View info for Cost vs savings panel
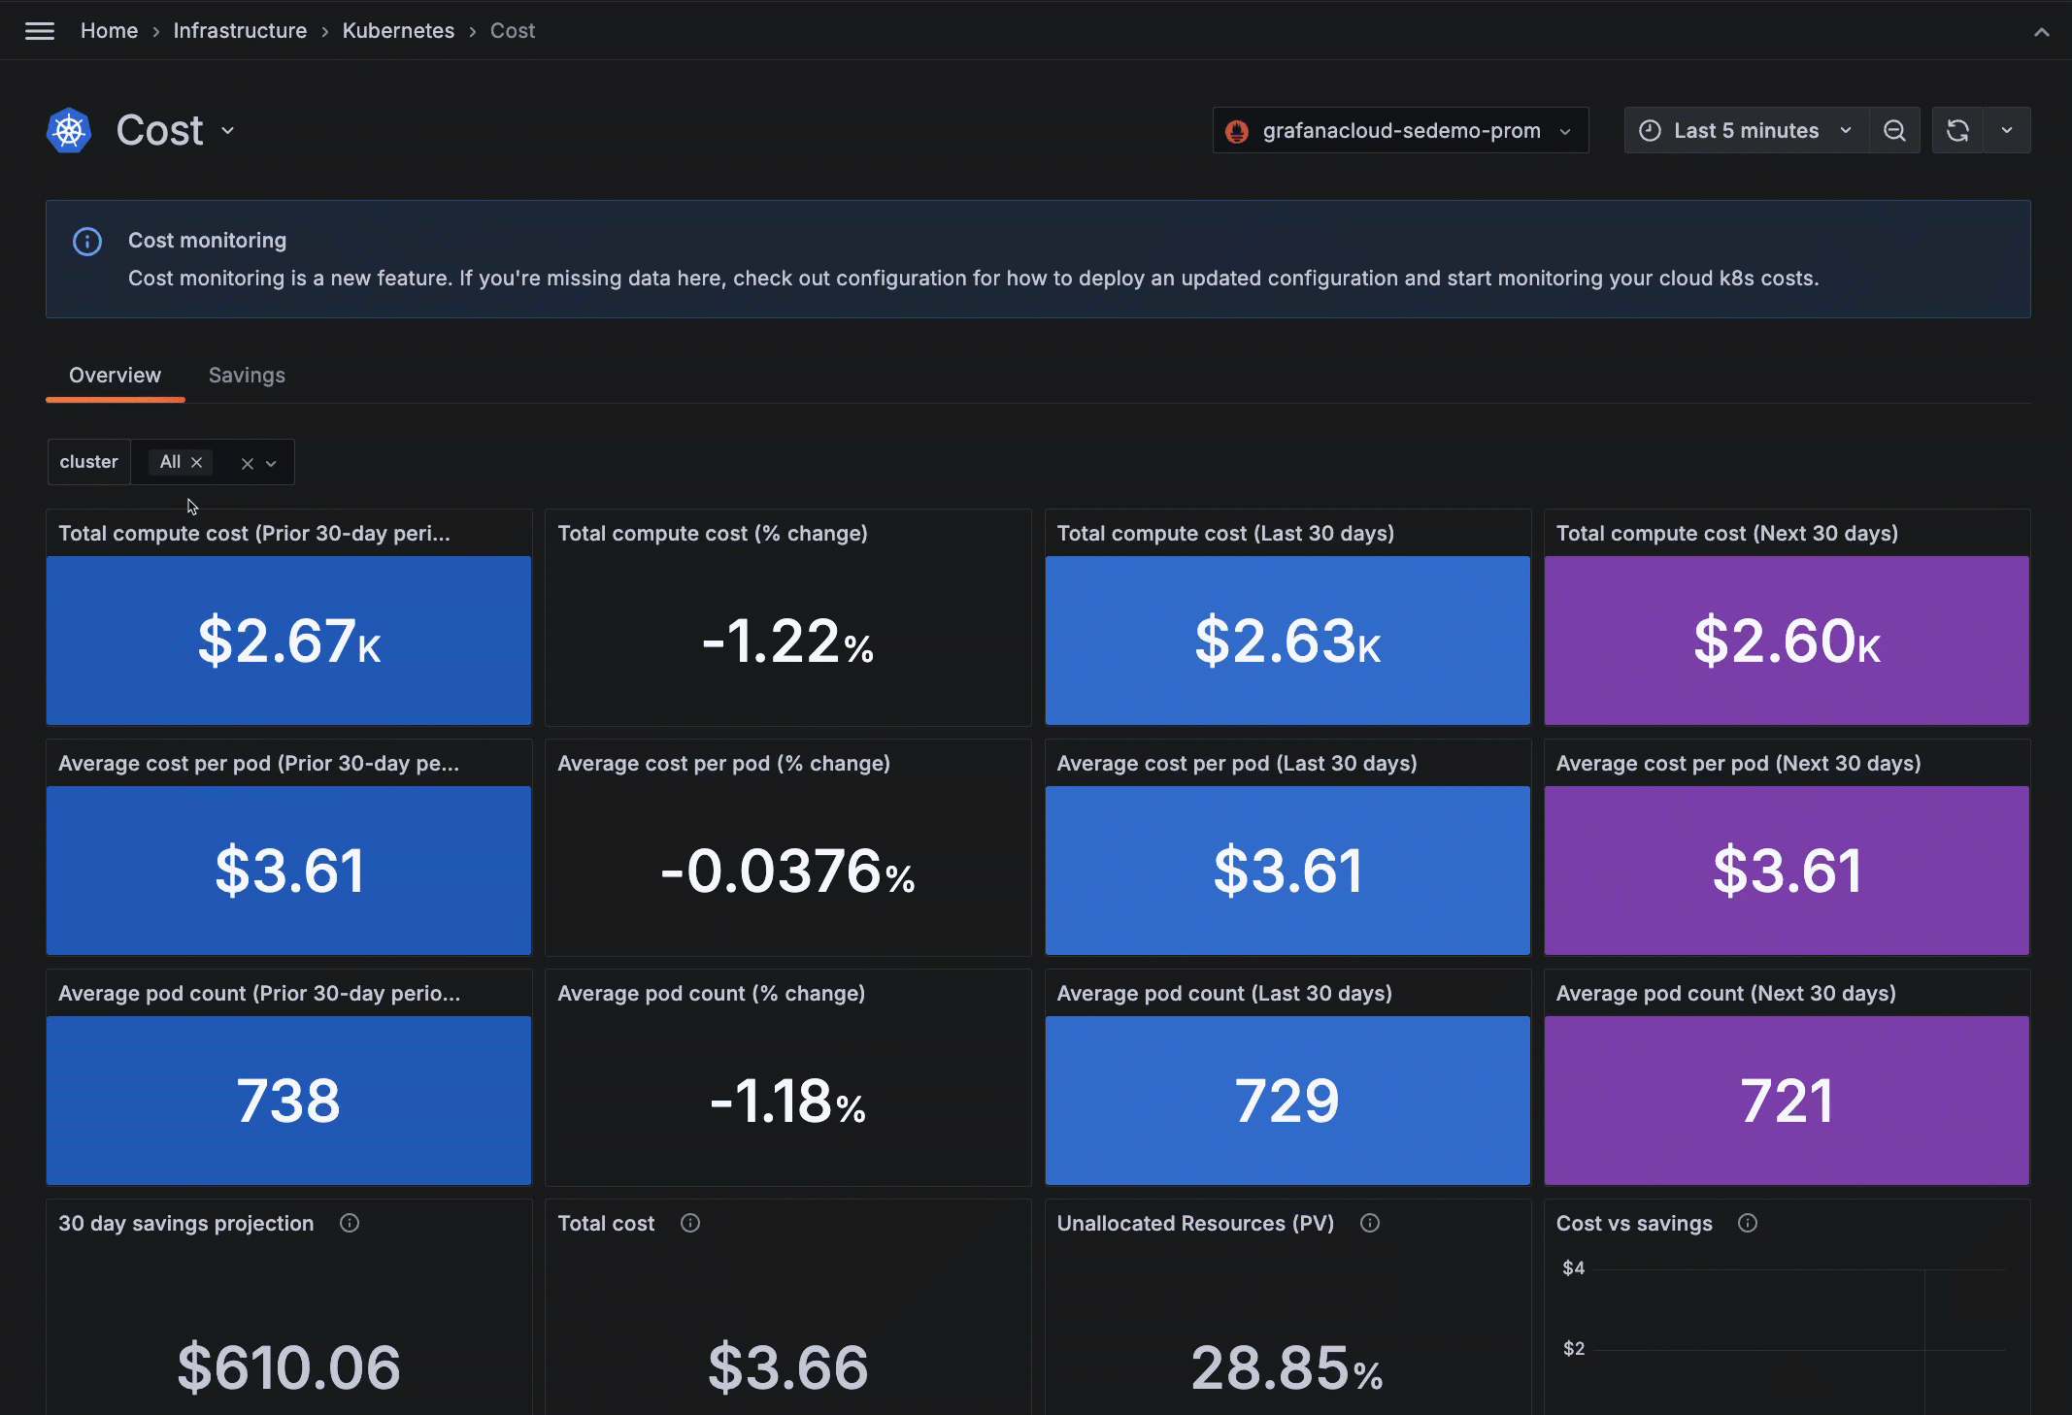This screenshot has width=2072, height=1415. point(1748,1223)
